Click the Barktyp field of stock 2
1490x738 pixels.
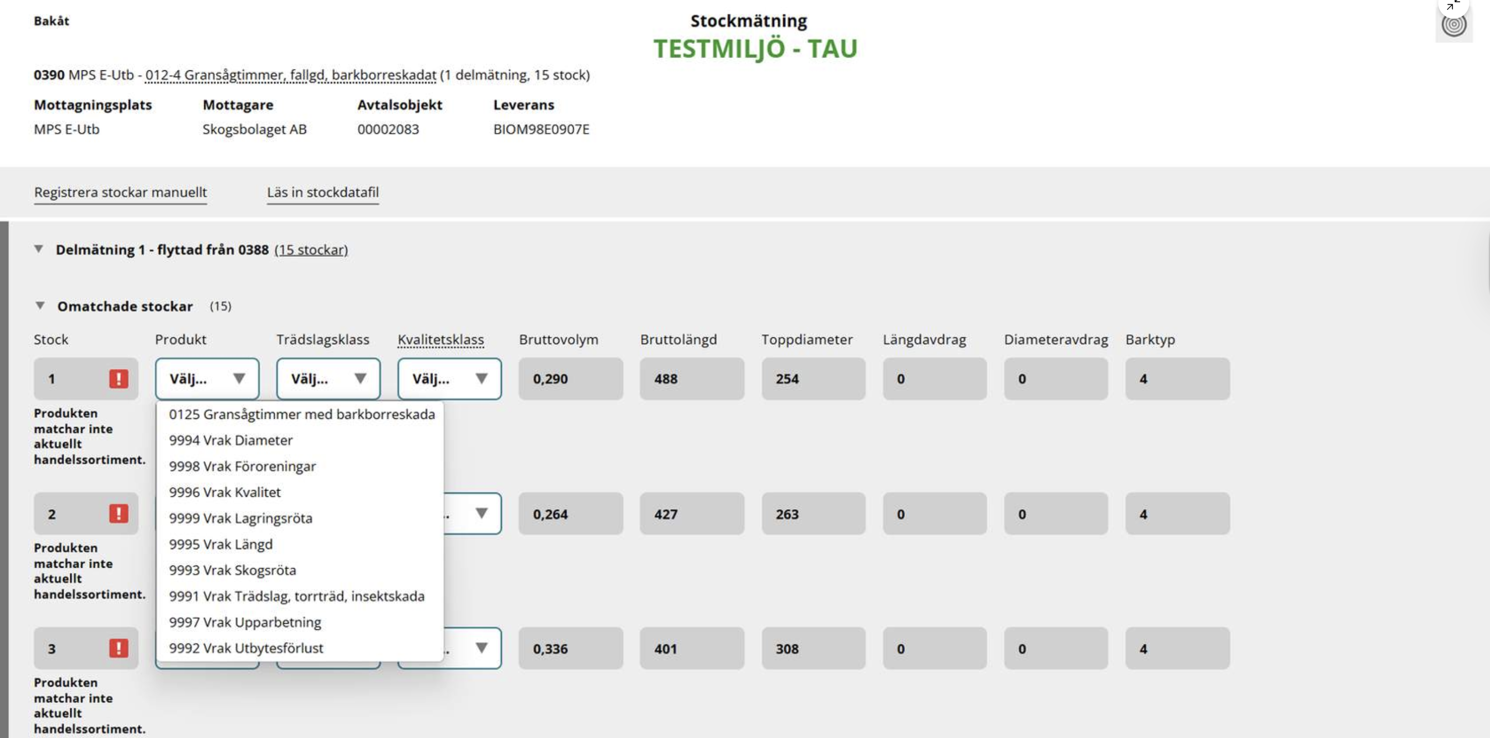coord(1177,513)
